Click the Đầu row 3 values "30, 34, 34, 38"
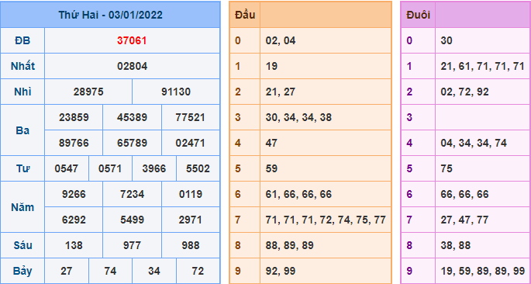Viewport: 531px width, 284px height. point(298,117)
